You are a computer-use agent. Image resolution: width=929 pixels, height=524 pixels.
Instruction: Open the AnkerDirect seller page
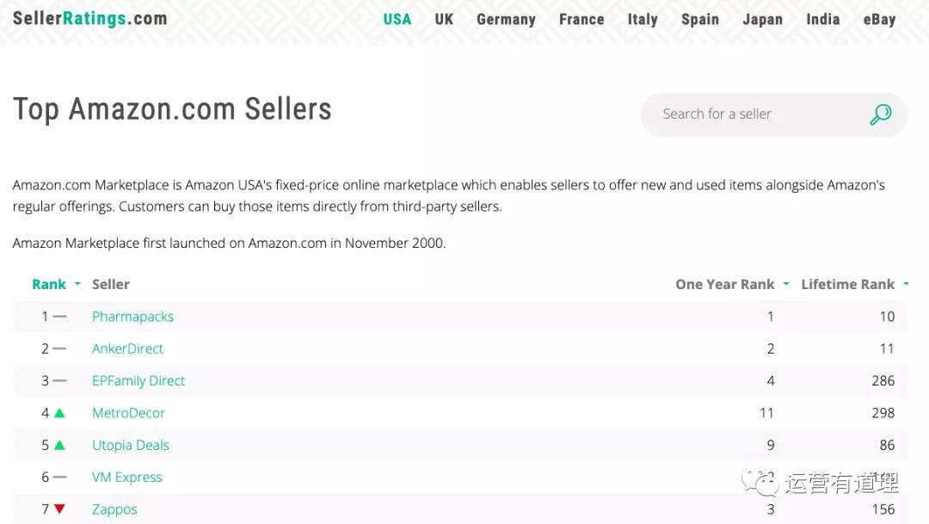[x=127, y=348]
